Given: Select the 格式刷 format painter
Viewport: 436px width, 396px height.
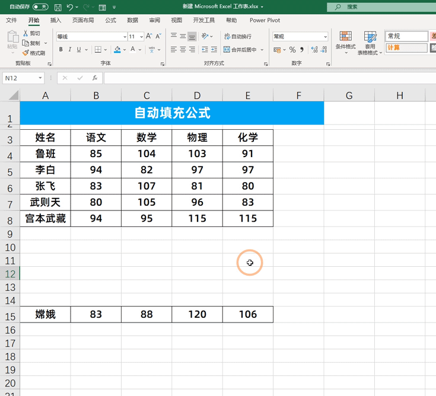Looking at the screenshot, I should click(34, 53).
